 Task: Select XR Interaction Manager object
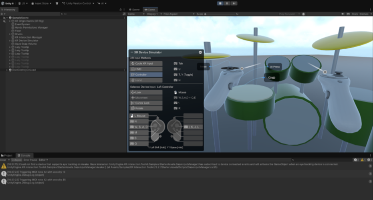click(28, 37)
